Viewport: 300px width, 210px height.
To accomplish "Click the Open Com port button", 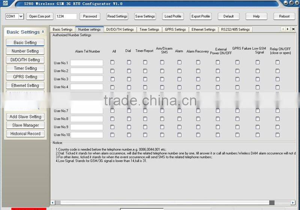I will coord(40,16).
